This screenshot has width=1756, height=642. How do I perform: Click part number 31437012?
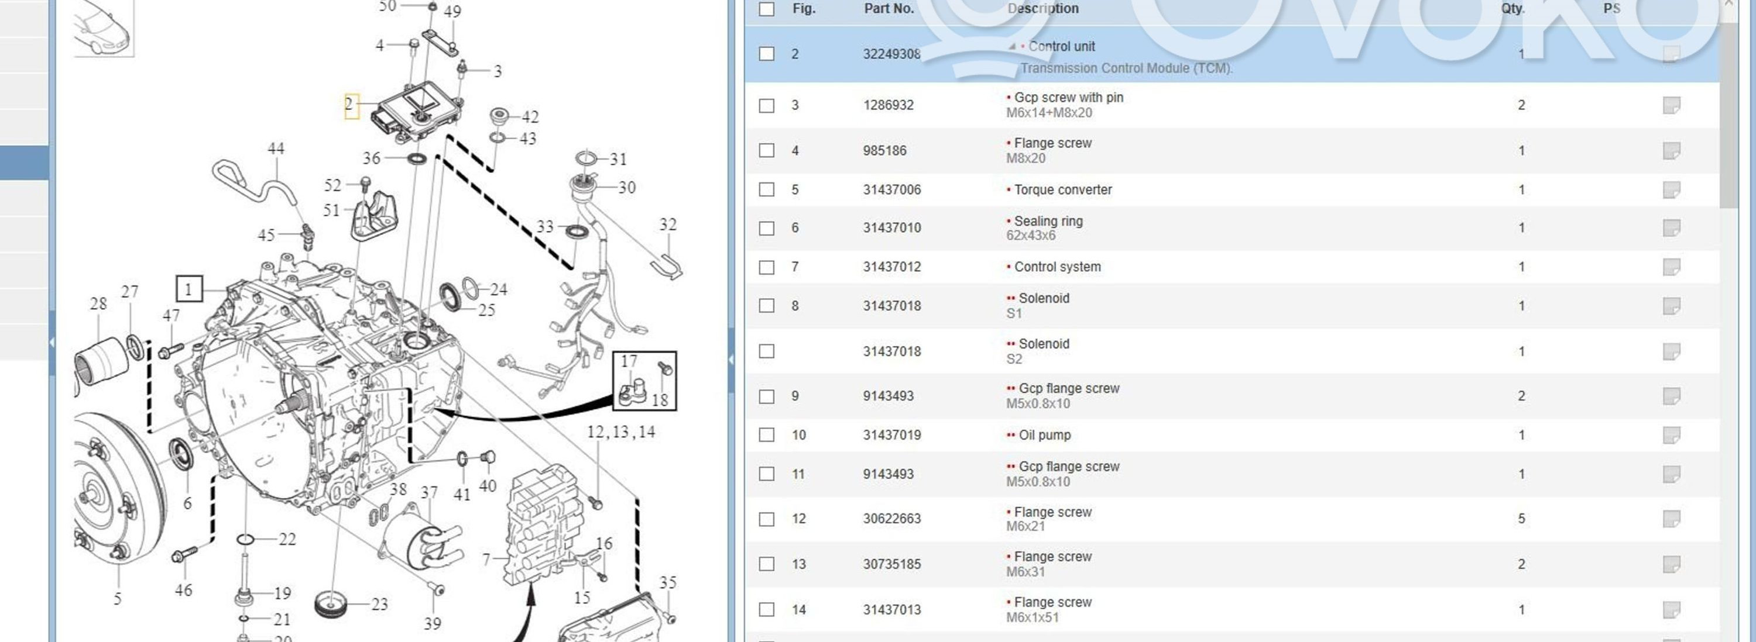coord(891,266)
